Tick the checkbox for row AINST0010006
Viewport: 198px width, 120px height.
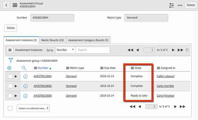(x=10, y=96)
